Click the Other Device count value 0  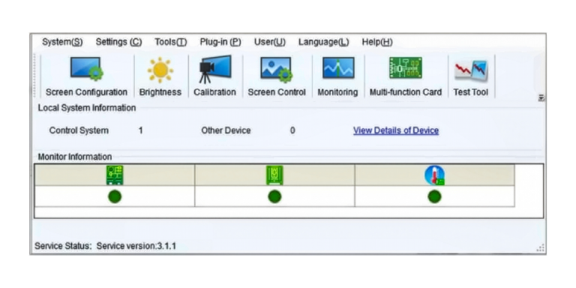292,130
